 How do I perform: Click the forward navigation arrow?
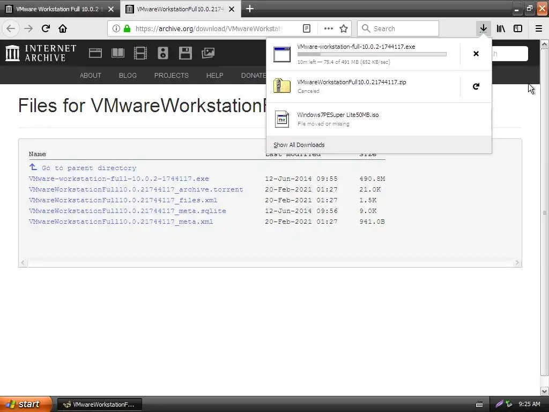28,28
